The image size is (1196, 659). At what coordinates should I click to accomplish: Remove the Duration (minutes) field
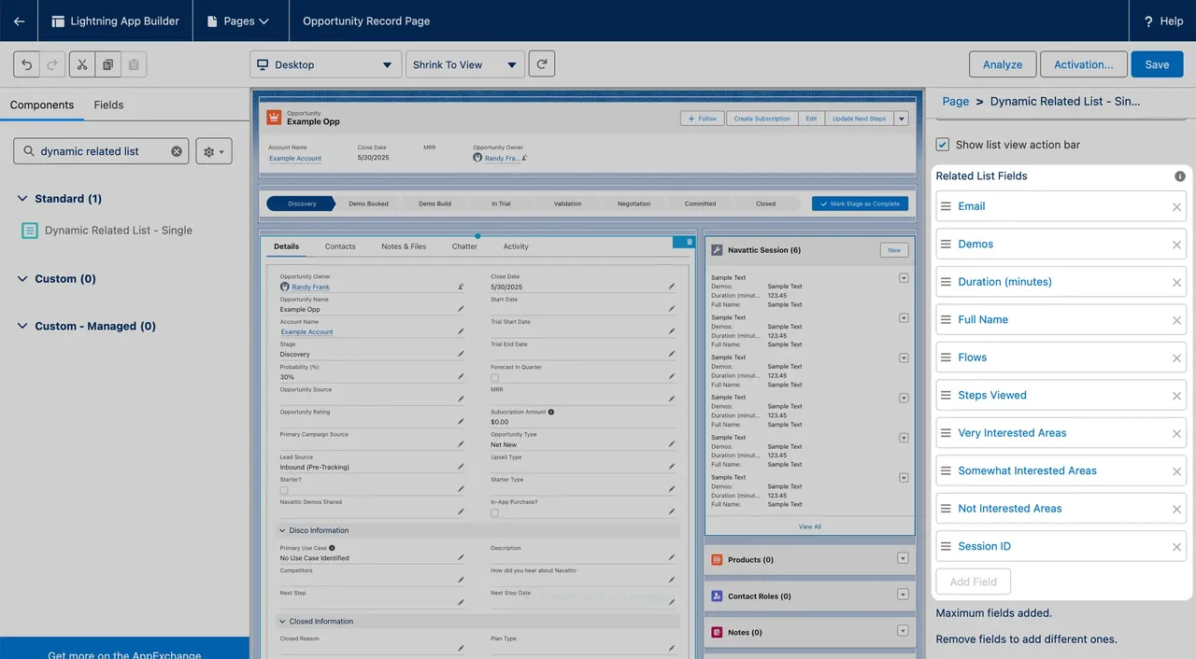pos(1176,283)
